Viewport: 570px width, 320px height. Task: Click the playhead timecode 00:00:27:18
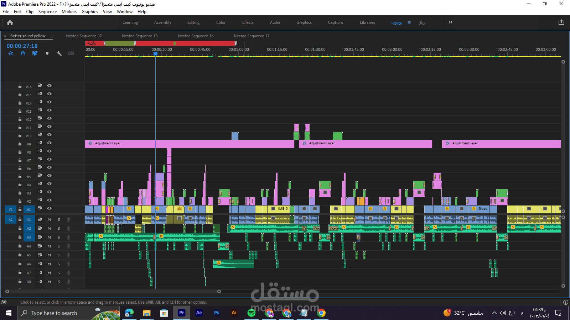[22, 46]
